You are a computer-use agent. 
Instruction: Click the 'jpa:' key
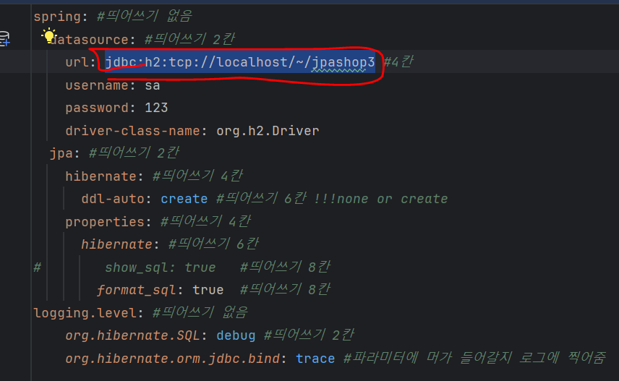tap(65, 153)
